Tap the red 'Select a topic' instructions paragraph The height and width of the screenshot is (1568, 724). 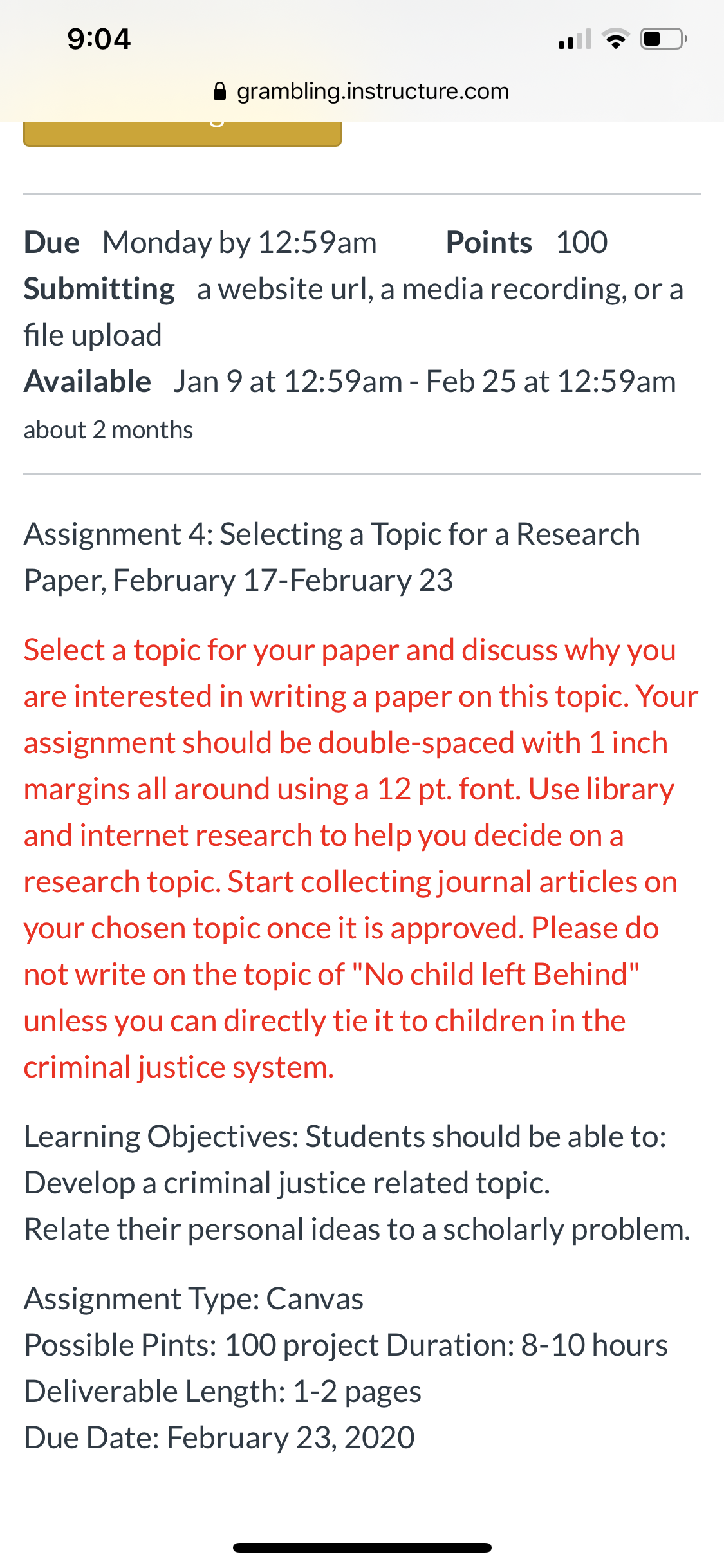(x=361, y=859)
